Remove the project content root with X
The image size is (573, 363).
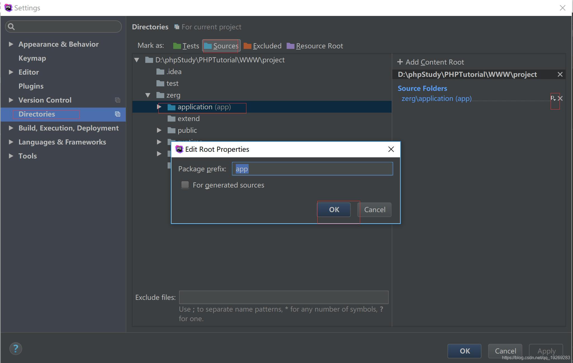[x=560, y=74]
